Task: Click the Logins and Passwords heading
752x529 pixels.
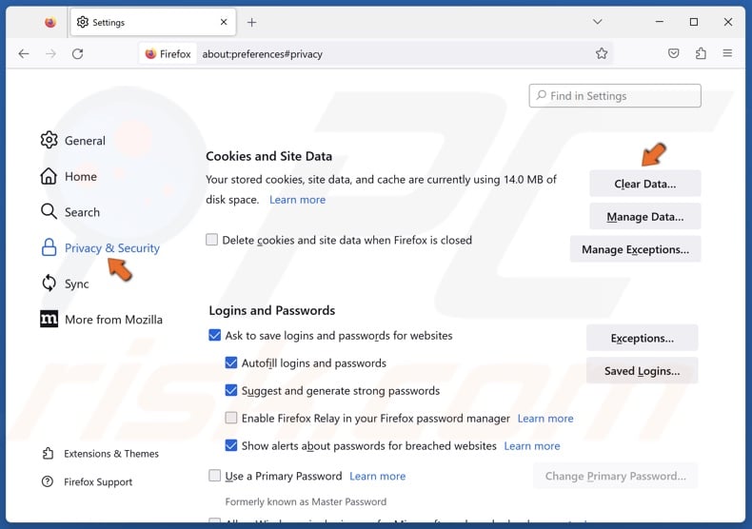Action: click(272, 310)
